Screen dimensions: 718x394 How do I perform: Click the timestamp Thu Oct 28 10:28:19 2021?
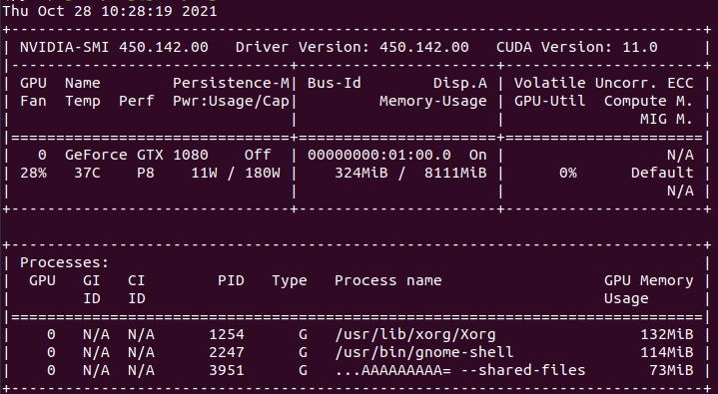110,11
